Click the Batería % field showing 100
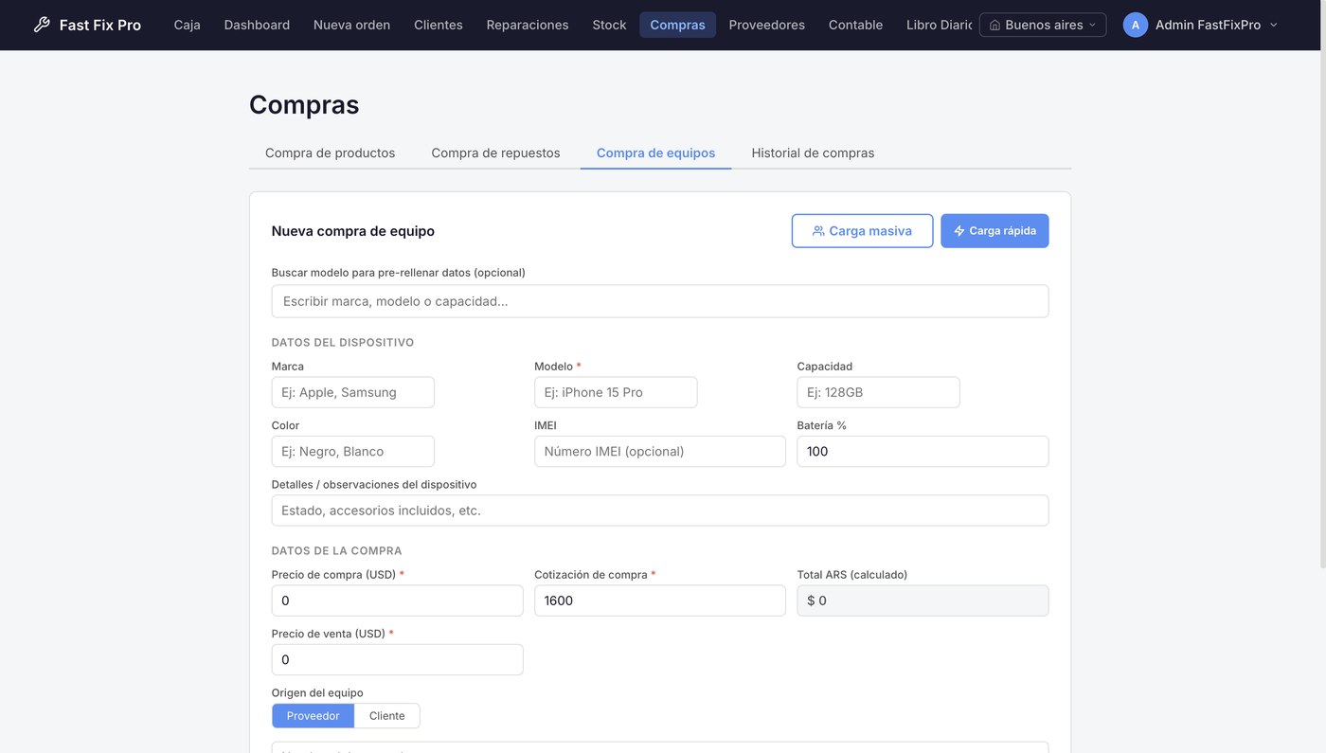The image size is (1326, 753). coord(923,451)
